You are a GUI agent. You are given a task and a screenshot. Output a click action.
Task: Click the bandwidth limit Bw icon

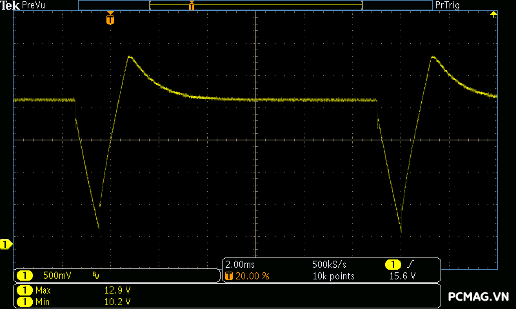(96, 276)
